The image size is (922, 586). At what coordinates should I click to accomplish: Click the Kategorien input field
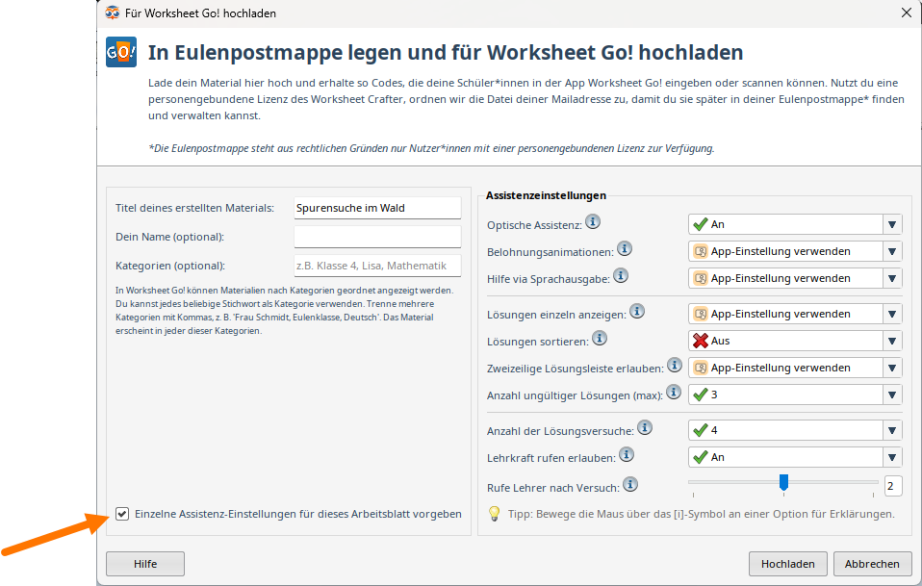click(377, 266)
